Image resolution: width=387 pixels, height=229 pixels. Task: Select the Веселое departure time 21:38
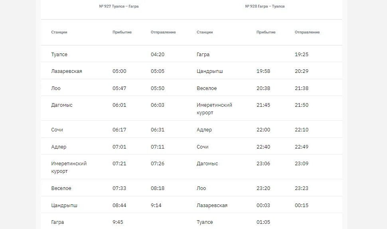click(x=302, y=88)
